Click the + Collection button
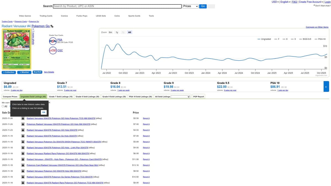The image size is (331, 186). coord(9,72)
